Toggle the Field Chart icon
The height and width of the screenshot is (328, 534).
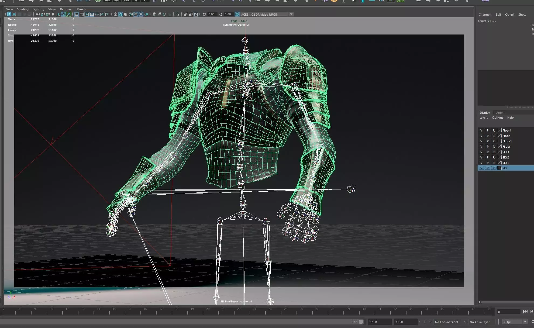(x=97, y=14)
